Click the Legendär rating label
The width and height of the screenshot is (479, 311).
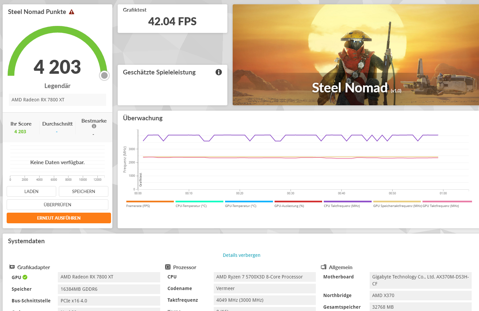tap(58, 86)
